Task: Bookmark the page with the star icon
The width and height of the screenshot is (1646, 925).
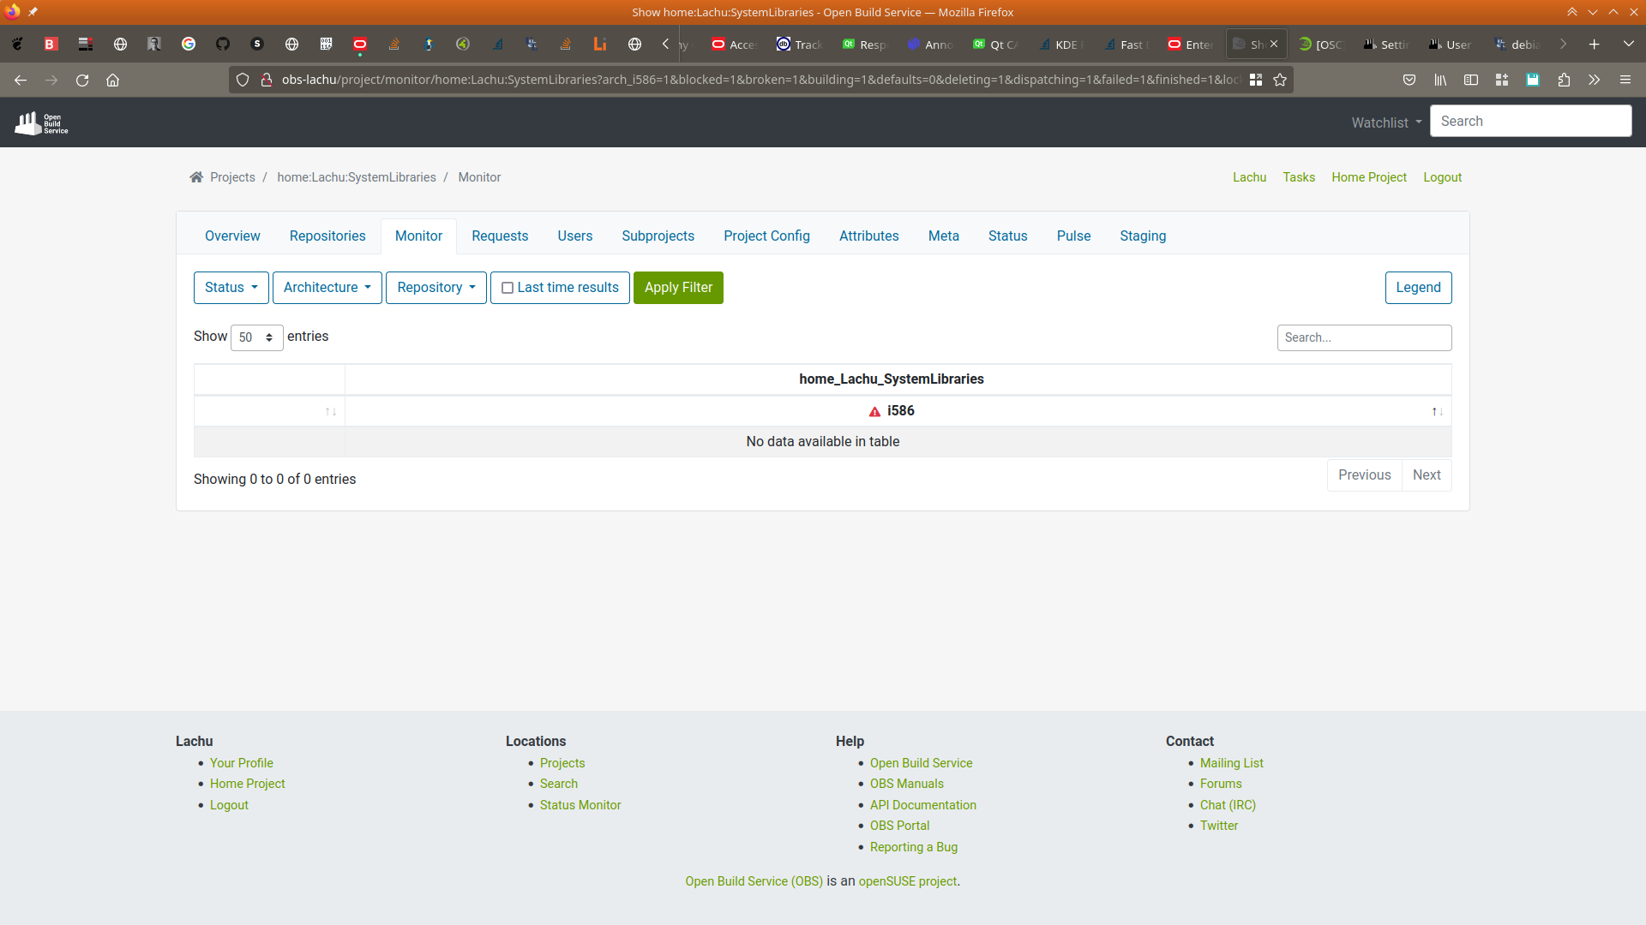Action: (1280, 80)
